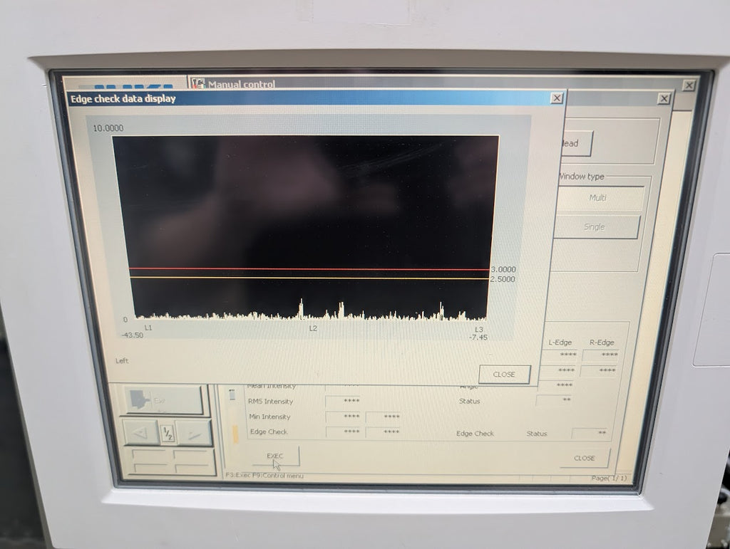Click the Exit icon button on left panel
This screenshot has height=549, width=730.
(x=164, y=400)
